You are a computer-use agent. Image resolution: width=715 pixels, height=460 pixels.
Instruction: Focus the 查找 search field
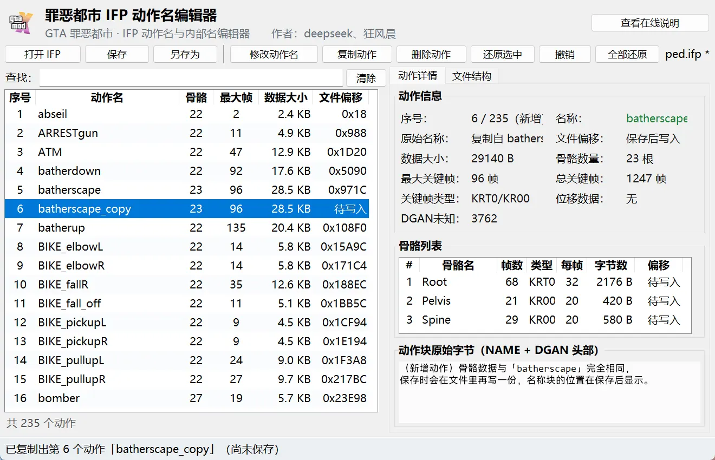(191, 78)
